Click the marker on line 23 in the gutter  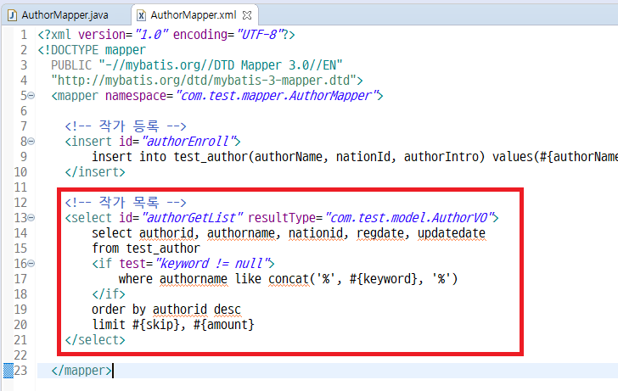[x=8, y=370]
